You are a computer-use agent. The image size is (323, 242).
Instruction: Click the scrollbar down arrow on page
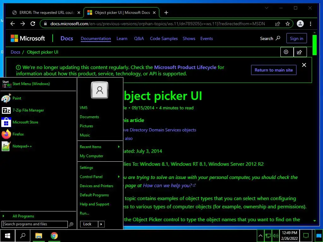click(314, 221)
